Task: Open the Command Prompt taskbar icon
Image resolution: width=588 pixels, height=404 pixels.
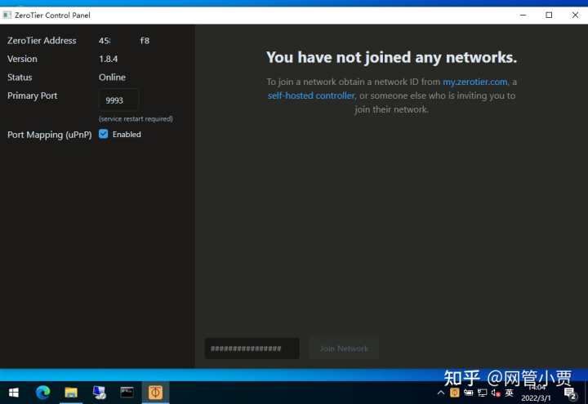Action: 127,393
